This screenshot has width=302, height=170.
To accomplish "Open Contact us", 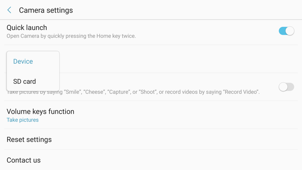I will pos(151,160).
